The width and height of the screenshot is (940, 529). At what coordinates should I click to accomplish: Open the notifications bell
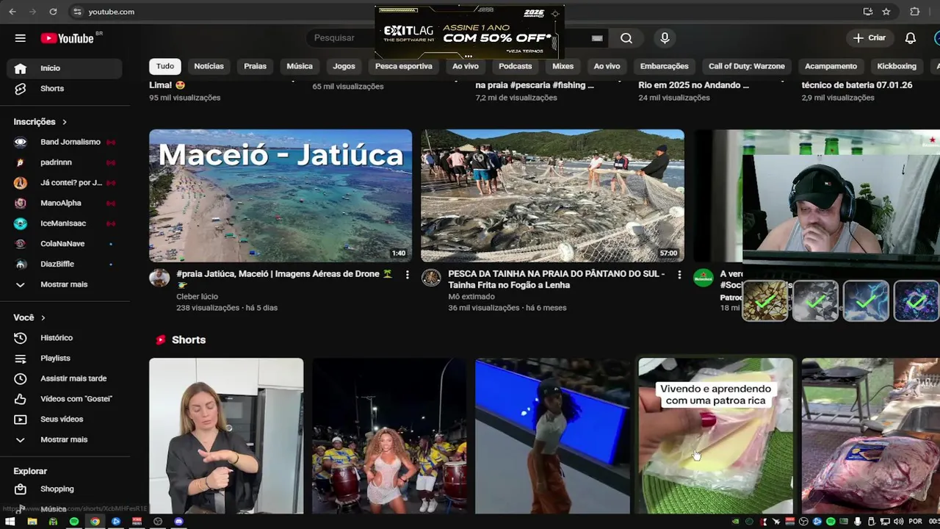click(910, 38)
